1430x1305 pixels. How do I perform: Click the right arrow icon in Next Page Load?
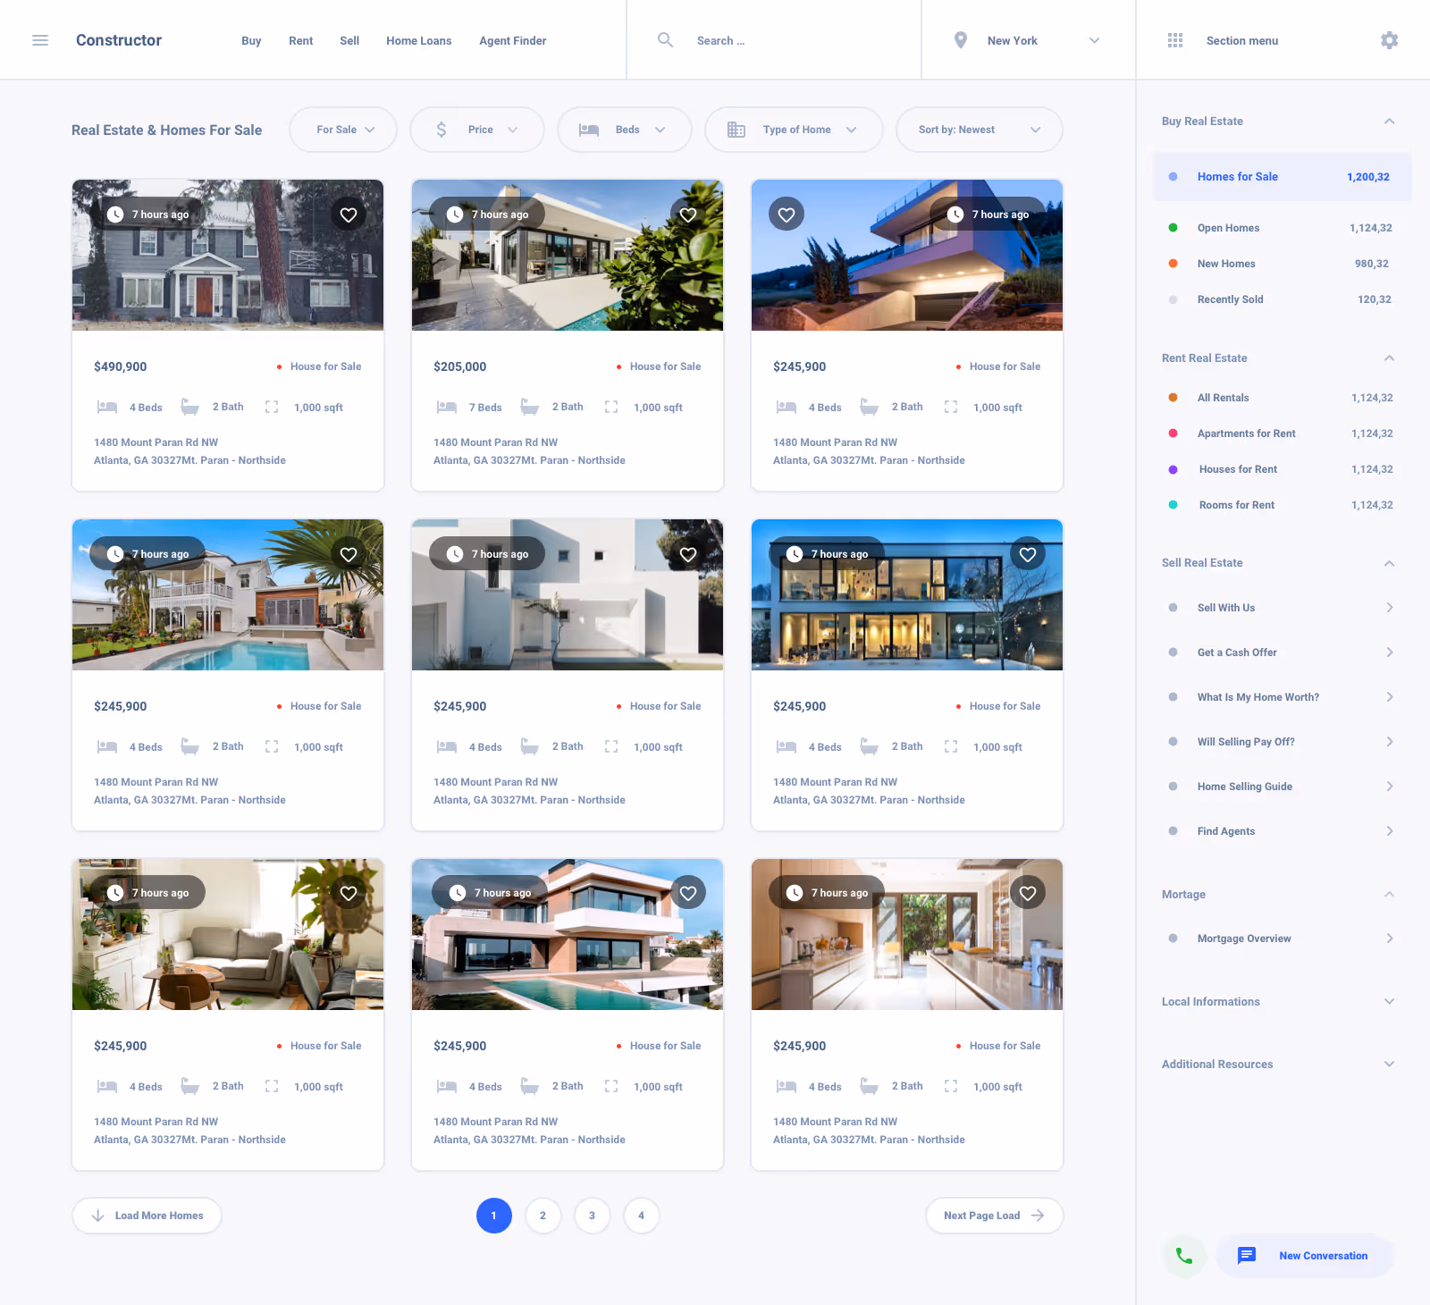coord(1038,1216)
